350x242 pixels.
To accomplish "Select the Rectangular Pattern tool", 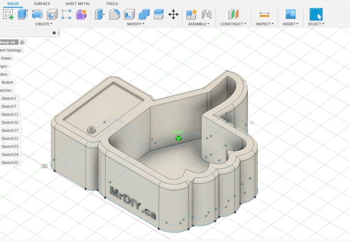I will coord(66,14).
